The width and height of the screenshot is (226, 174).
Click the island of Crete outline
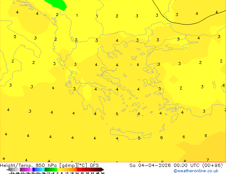131,134
